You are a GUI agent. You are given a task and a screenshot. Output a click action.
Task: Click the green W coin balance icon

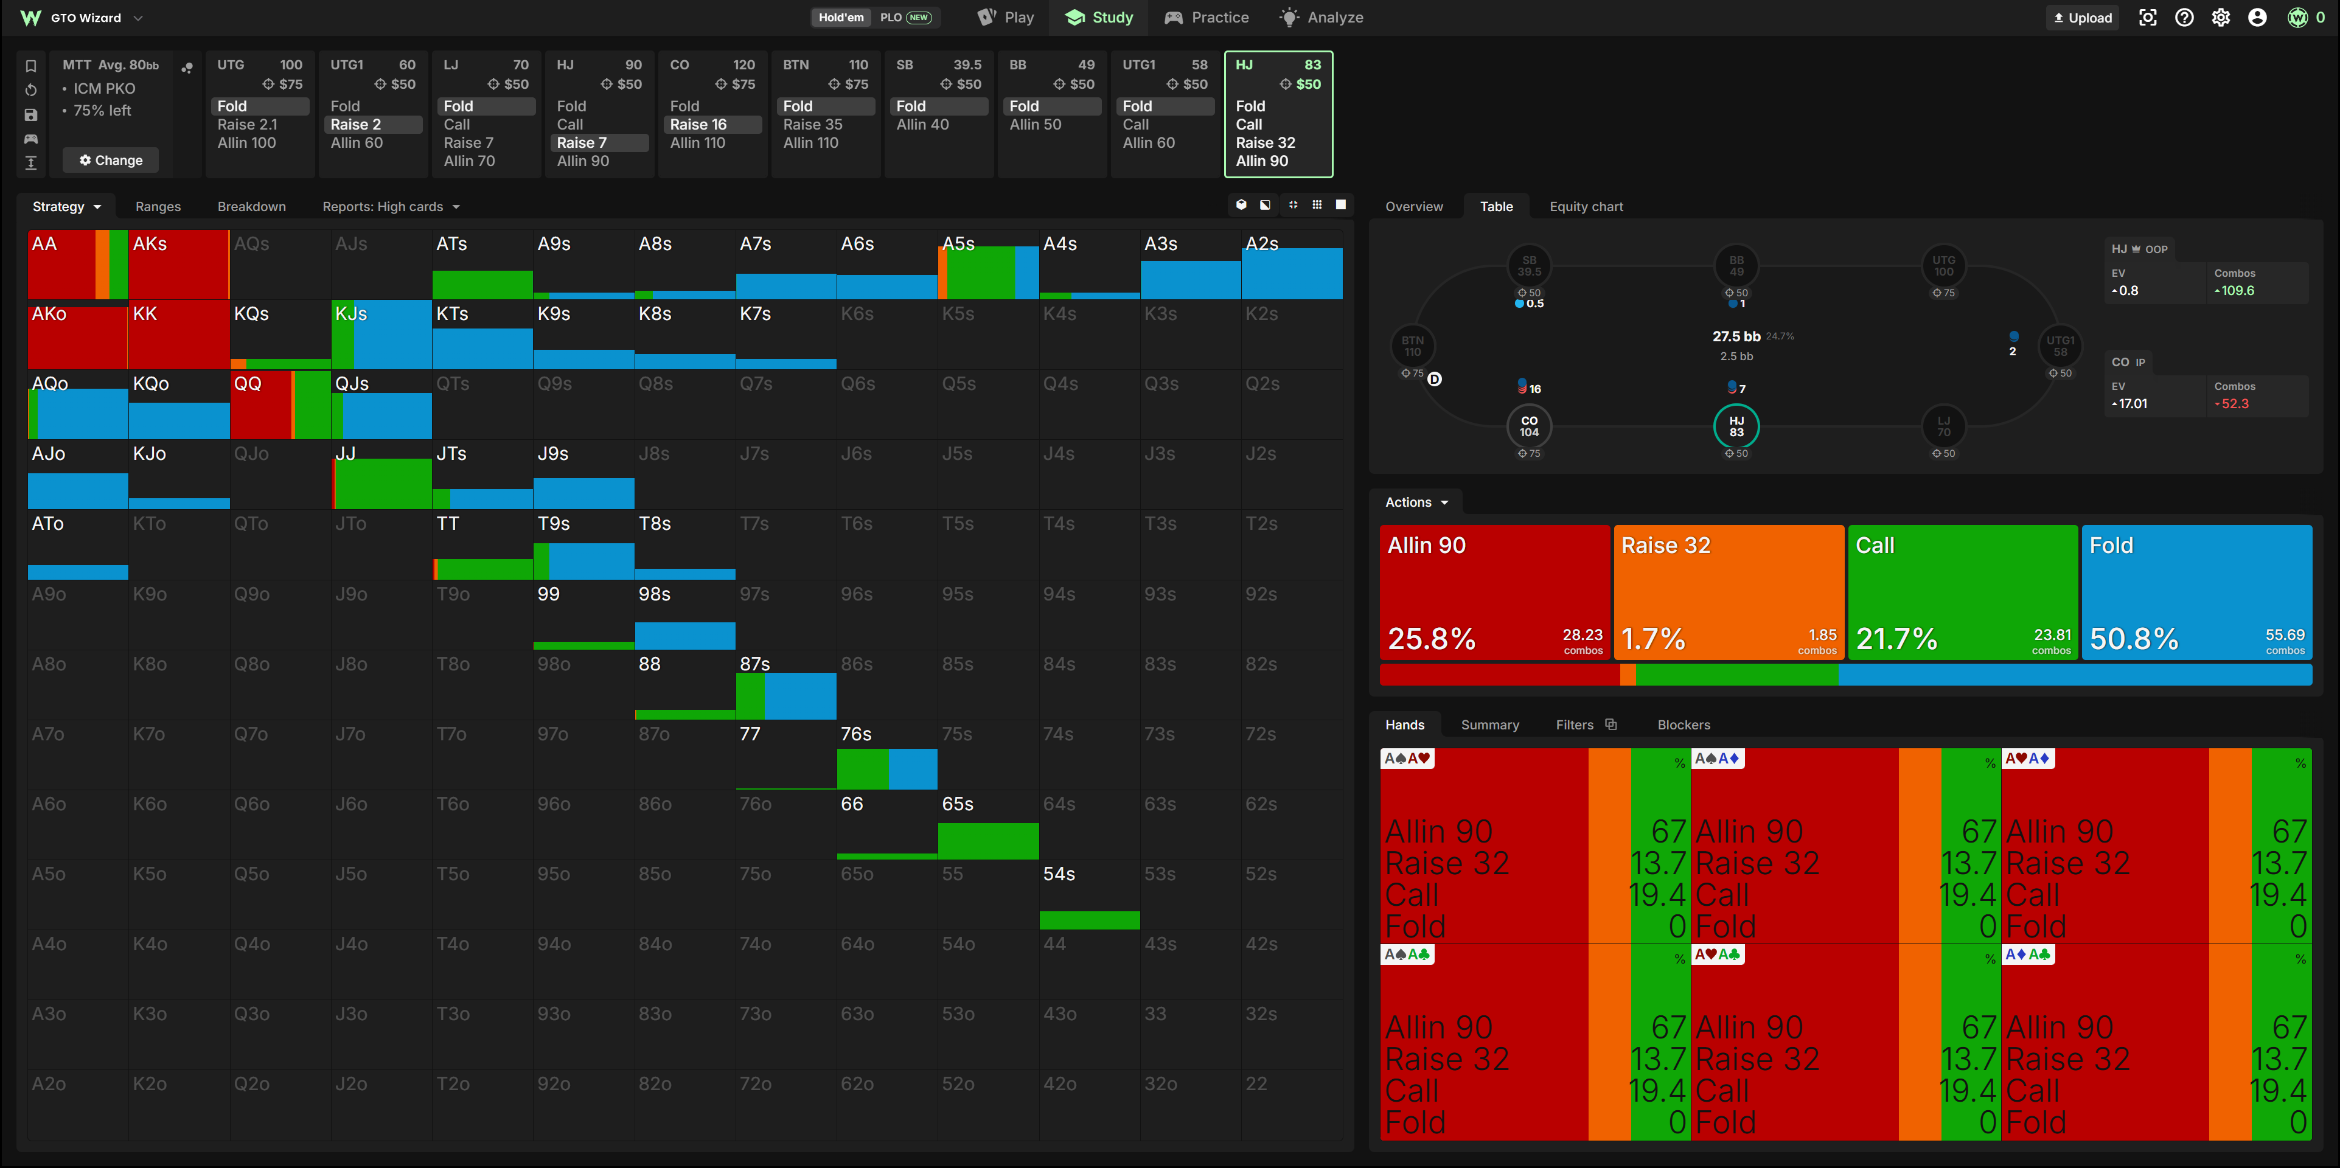2297,17
